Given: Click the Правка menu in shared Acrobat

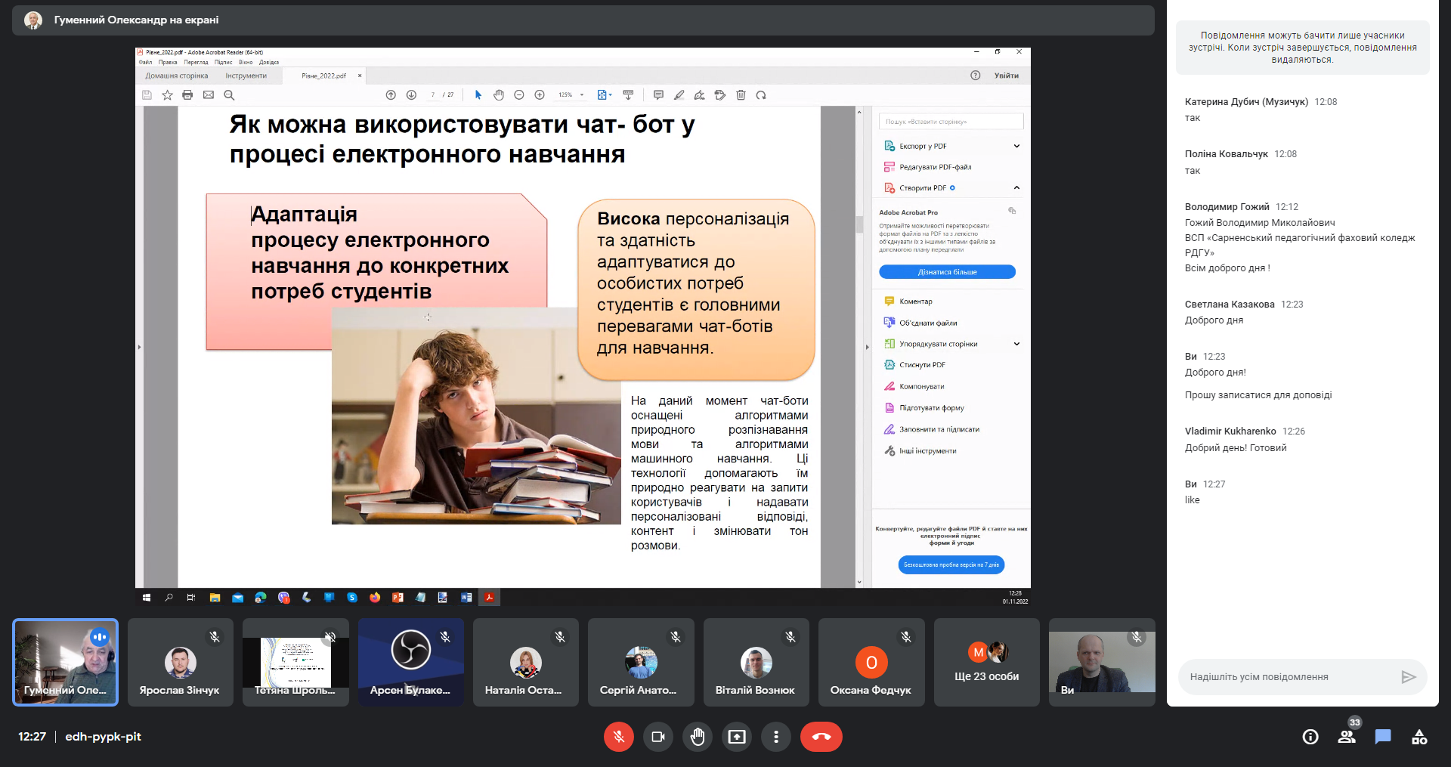Looking at the screenshot, I should [168, 63].
